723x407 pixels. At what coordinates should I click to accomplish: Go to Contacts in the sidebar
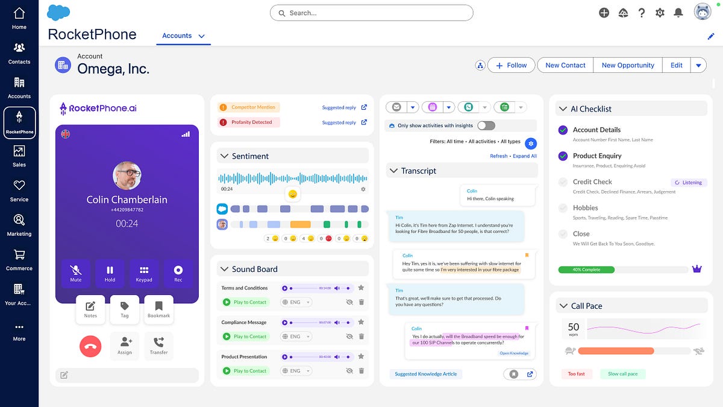click(x=19, y=54)
